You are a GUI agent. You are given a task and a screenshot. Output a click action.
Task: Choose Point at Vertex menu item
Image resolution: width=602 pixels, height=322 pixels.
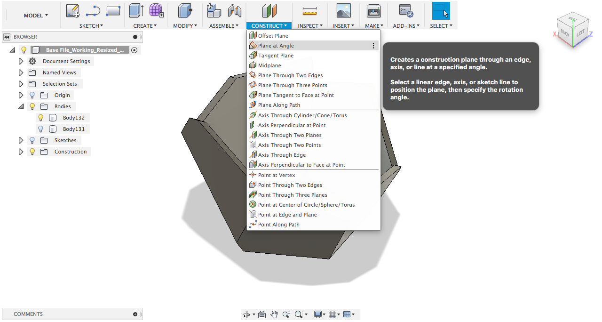click(313, 175)
